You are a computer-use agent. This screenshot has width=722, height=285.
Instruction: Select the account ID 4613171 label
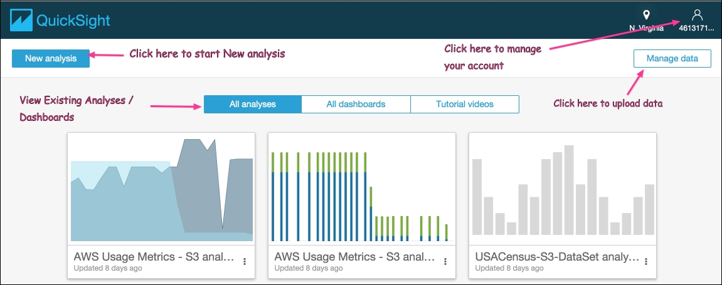[697, 28]
